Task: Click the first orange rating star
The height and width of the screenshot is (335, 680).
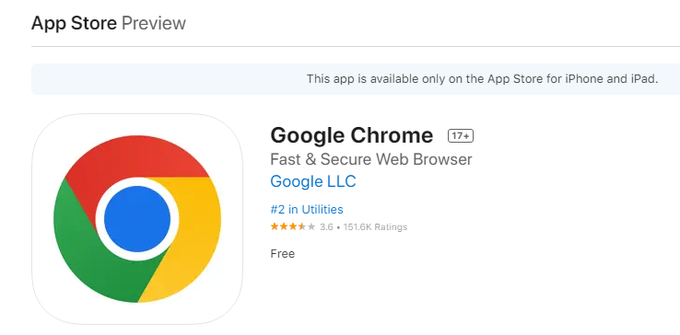Action: point(275,226)
